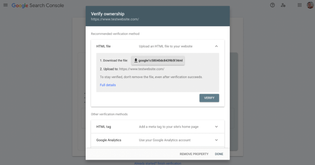Select the Google Analytics row label

pos(109,140)
